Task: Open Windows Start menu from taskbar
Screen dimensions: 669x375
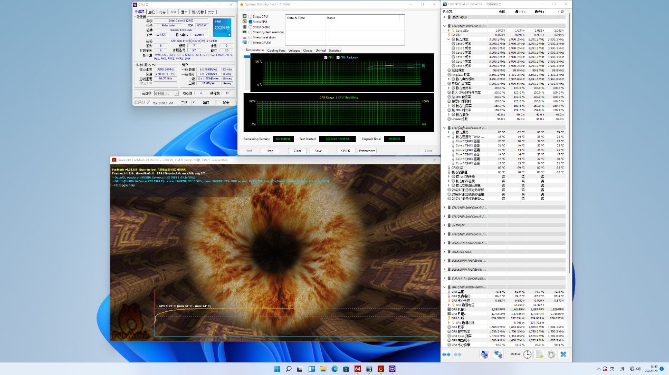Action: [x=277, y=369]
